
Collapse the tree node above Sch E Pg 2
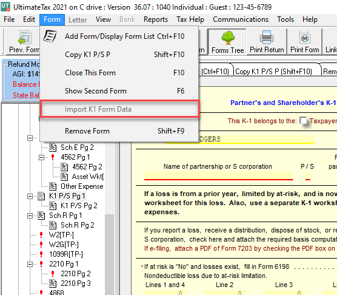point(30,138)
